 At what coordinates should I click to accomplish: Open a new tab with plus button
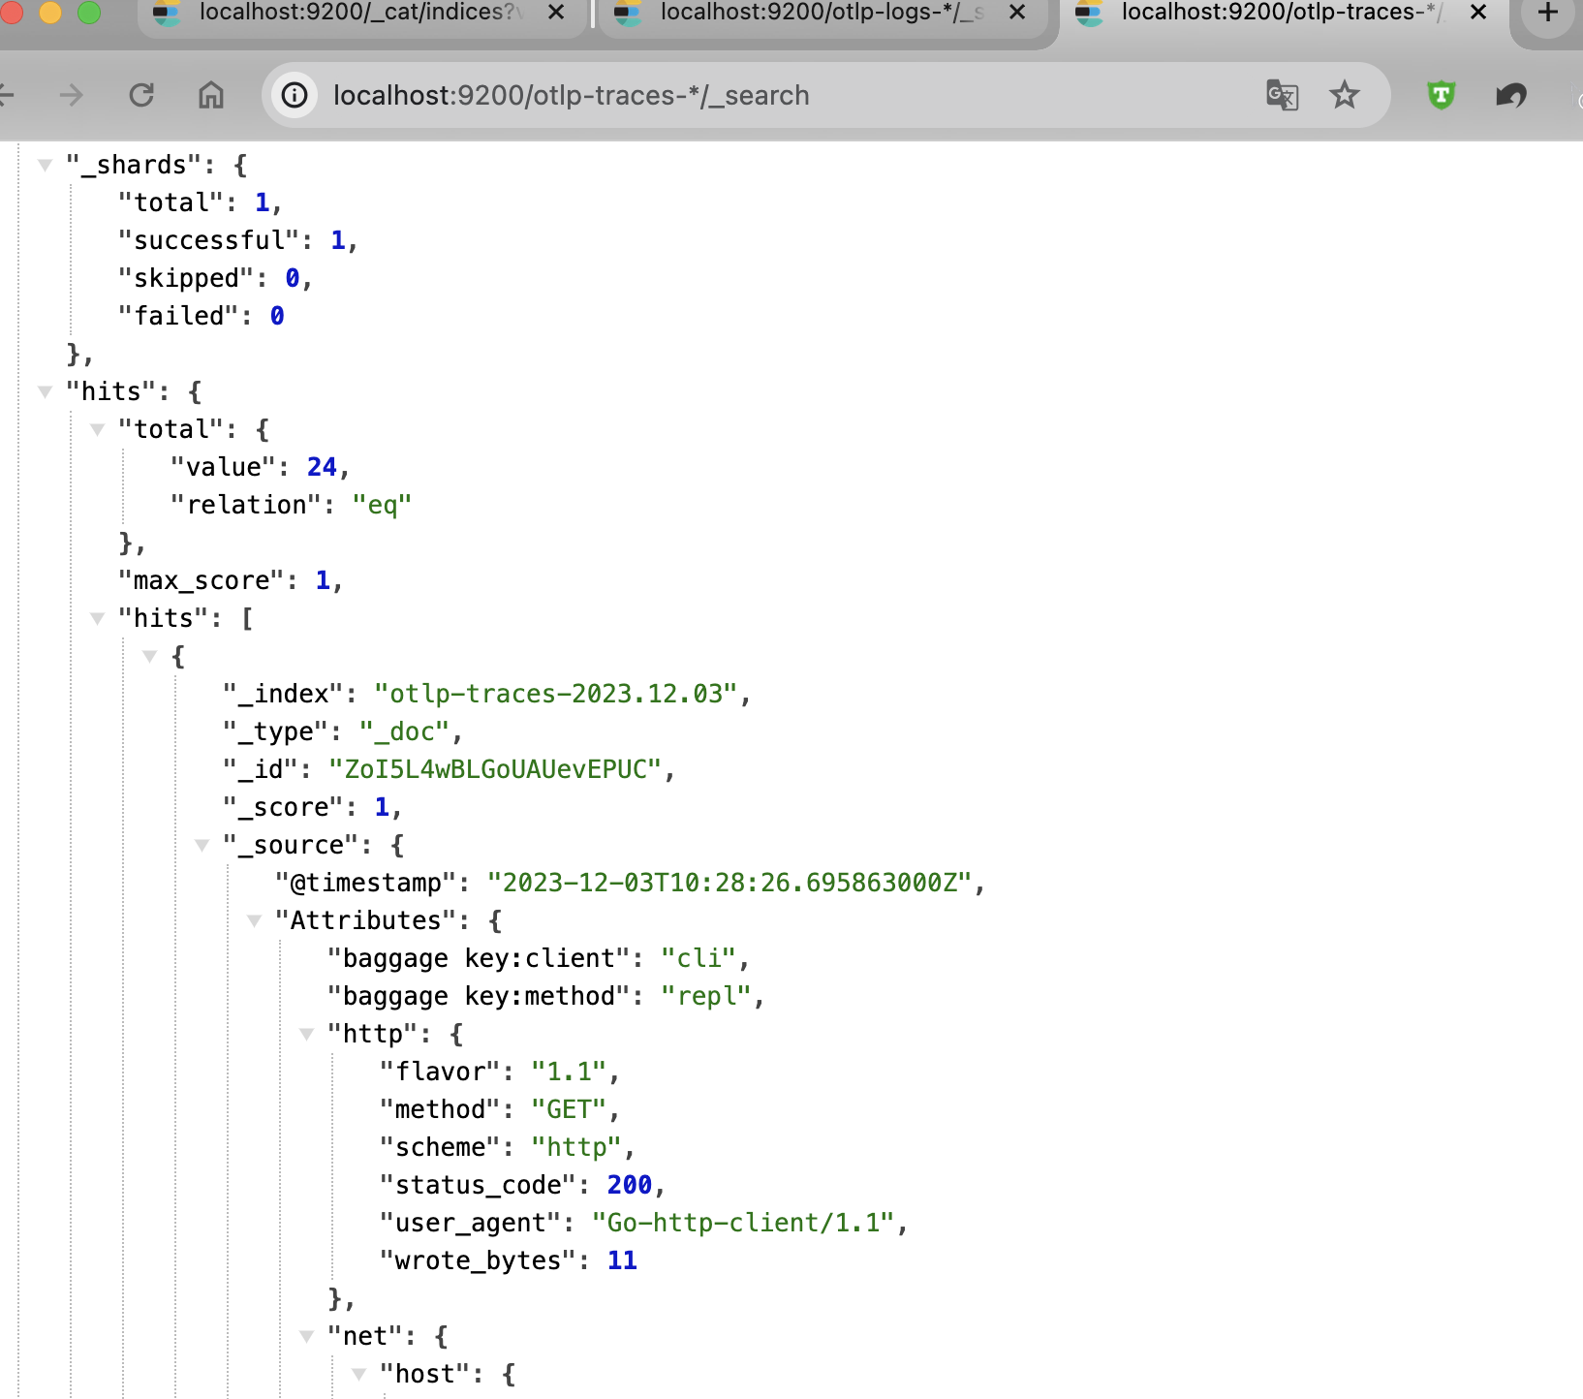1547,13
